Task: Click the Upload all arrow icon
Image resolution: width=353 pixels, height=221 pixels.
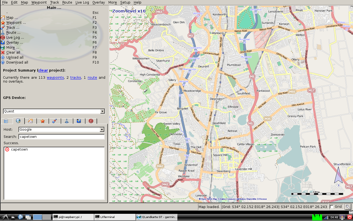Action: tap(3, 57)
